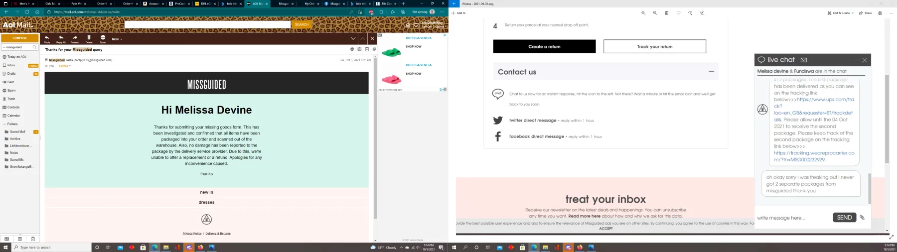
Task: Click the flag icon beside Missguided Sales
Action: (46, 60)
